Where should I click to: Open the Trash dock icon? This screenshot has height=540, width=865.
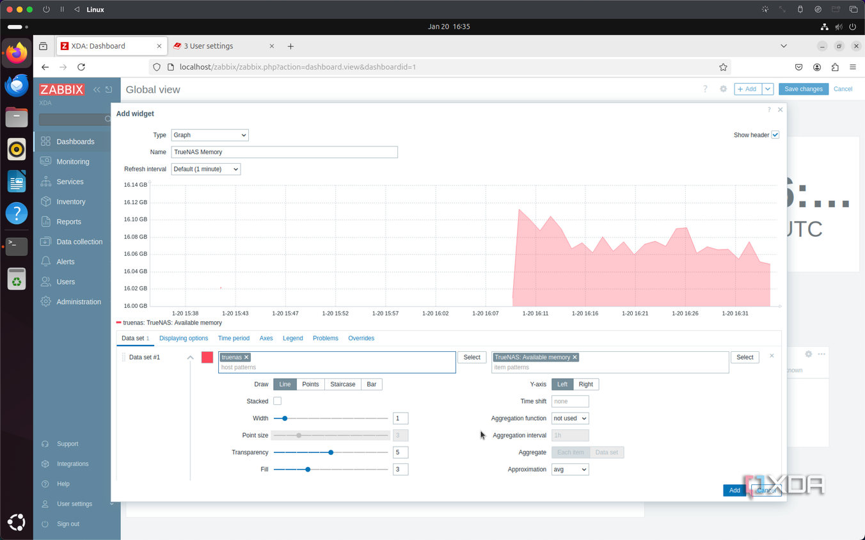pos(17,279)
